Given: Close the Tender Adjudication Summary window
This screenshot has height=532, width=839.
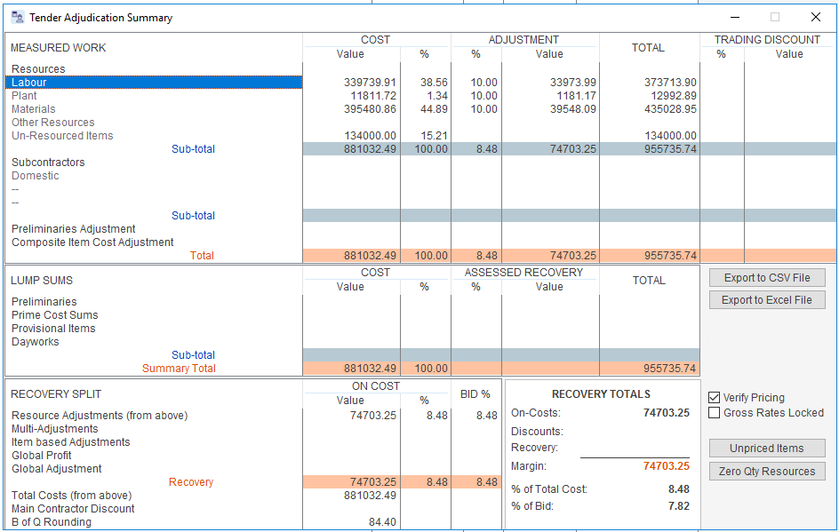Looking at the screenshot, I should click(x=815, y=17).
